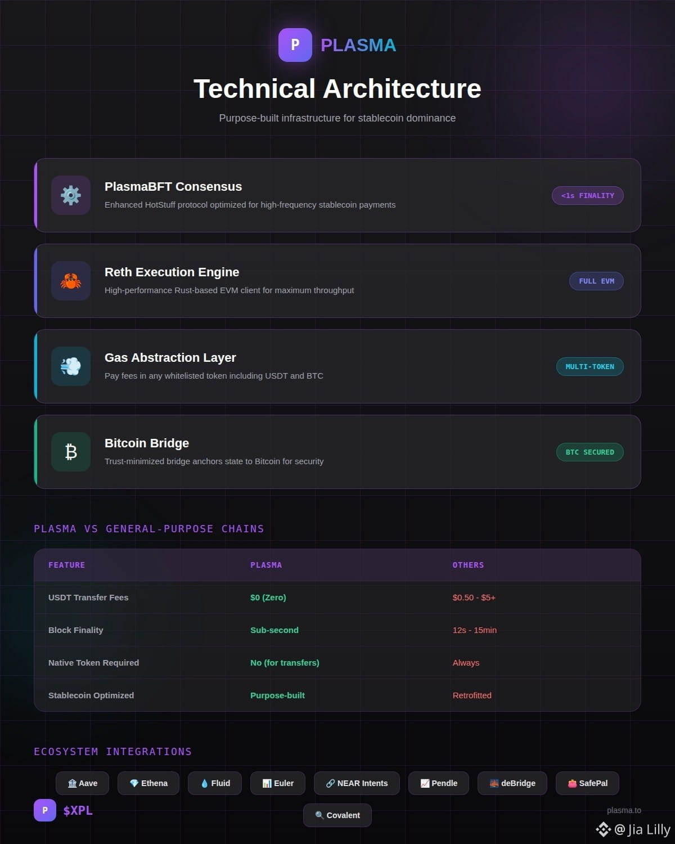Screen dimensions: 675x844
Task: Open the Ethena integration chip
Action: tap(148, 783)
